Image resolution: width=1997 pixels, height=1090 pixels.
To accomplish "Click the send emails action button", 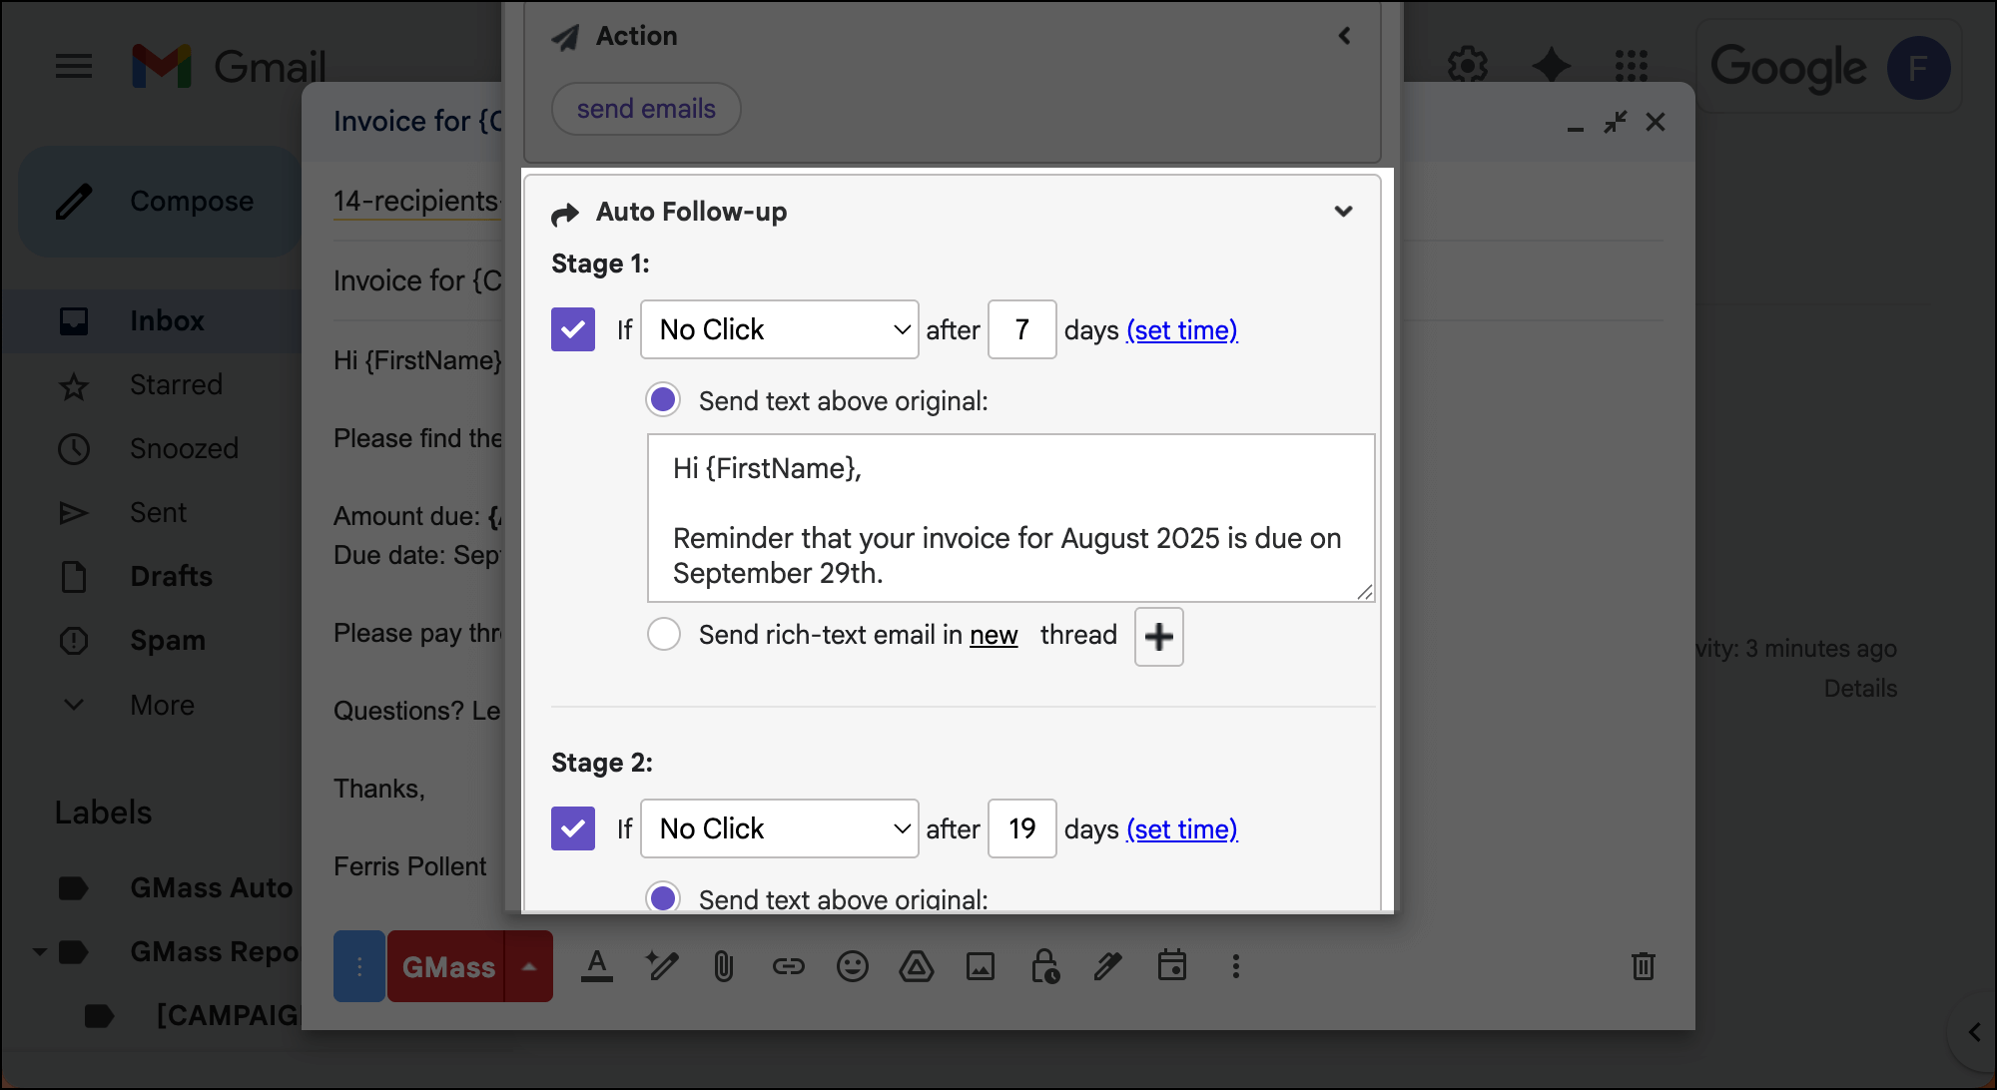I will point(646,109).
